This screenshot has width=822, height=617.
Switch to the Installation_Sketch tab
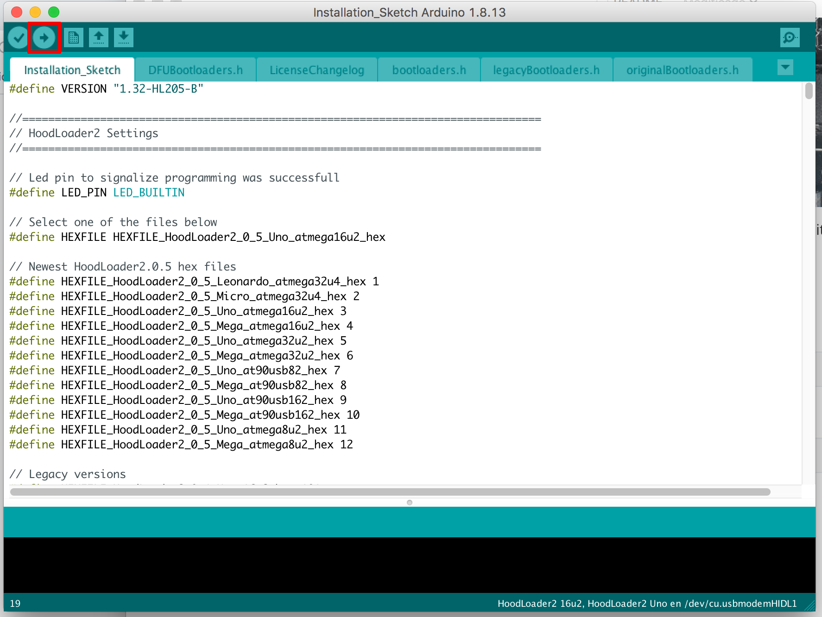tap(72, 70)
